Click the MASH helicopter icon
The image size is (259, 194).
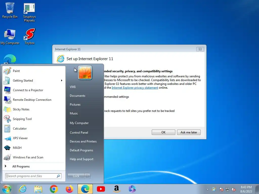(x=7, y=148)
